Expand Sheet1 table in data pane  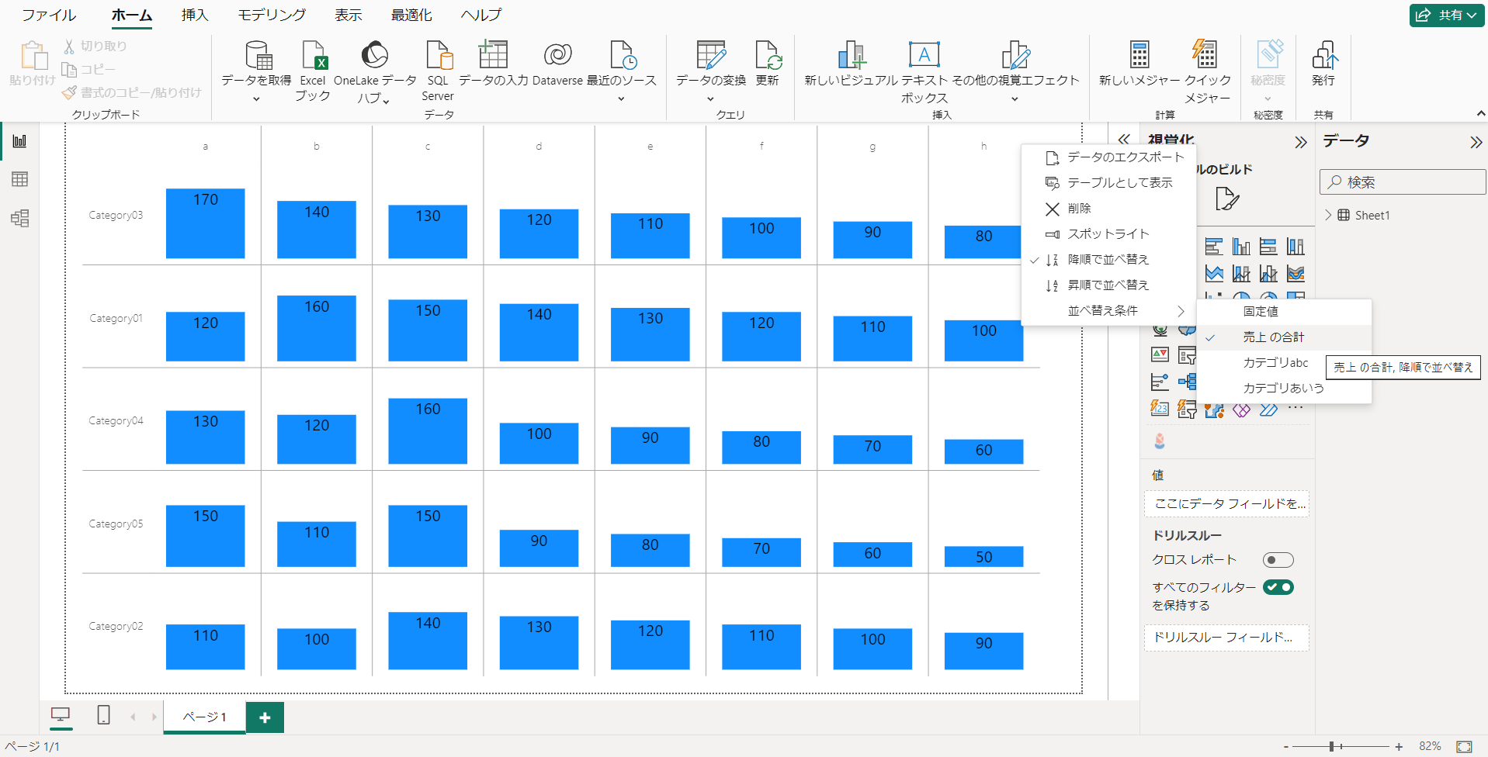[x=1328, y=215]
